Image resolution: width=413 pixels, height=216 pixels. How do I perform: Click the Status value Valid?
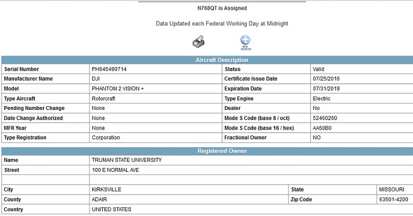point(318,69)
